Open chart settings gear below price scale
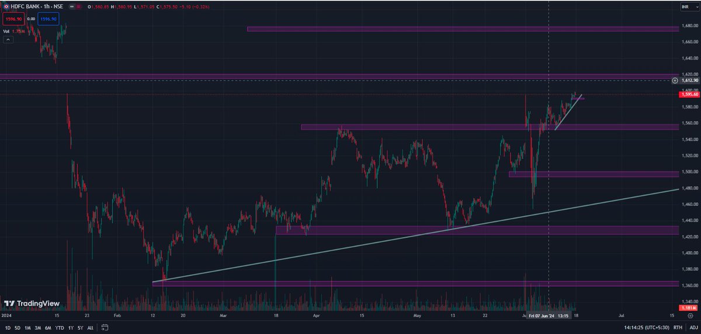 [690, 315]
